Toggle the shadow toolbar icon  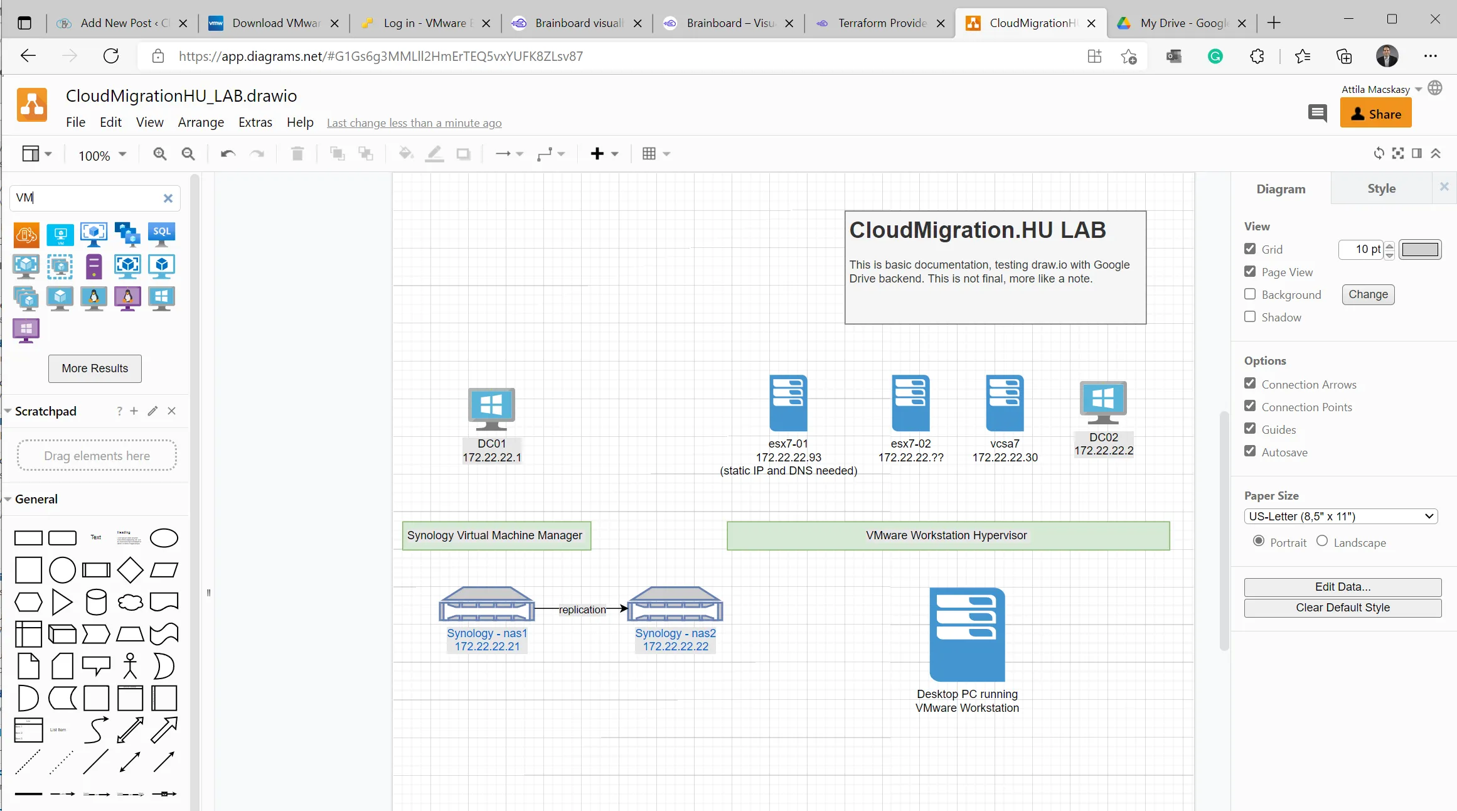(463, 154)
